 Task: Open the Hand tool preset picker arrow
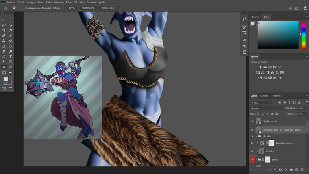18,8
